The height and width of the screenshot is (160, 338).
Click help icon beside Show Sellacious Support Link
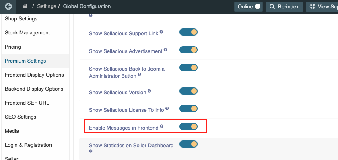[161, 32]
